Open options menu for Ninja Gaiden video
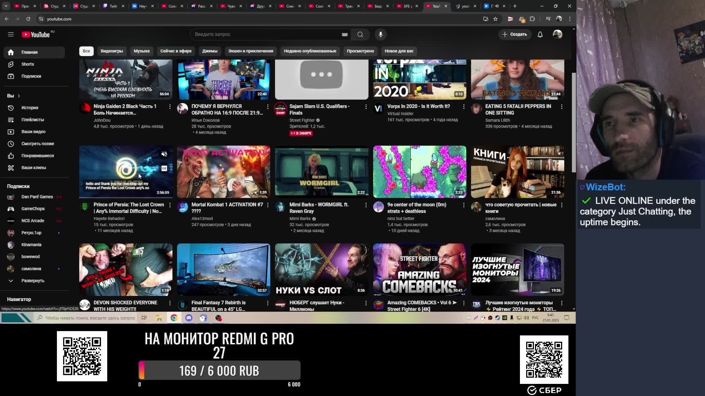The width and height of the screenshot is (705, 396). 170,107
